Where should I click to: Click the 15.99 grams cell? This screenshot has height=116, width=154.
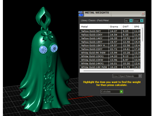115,53
